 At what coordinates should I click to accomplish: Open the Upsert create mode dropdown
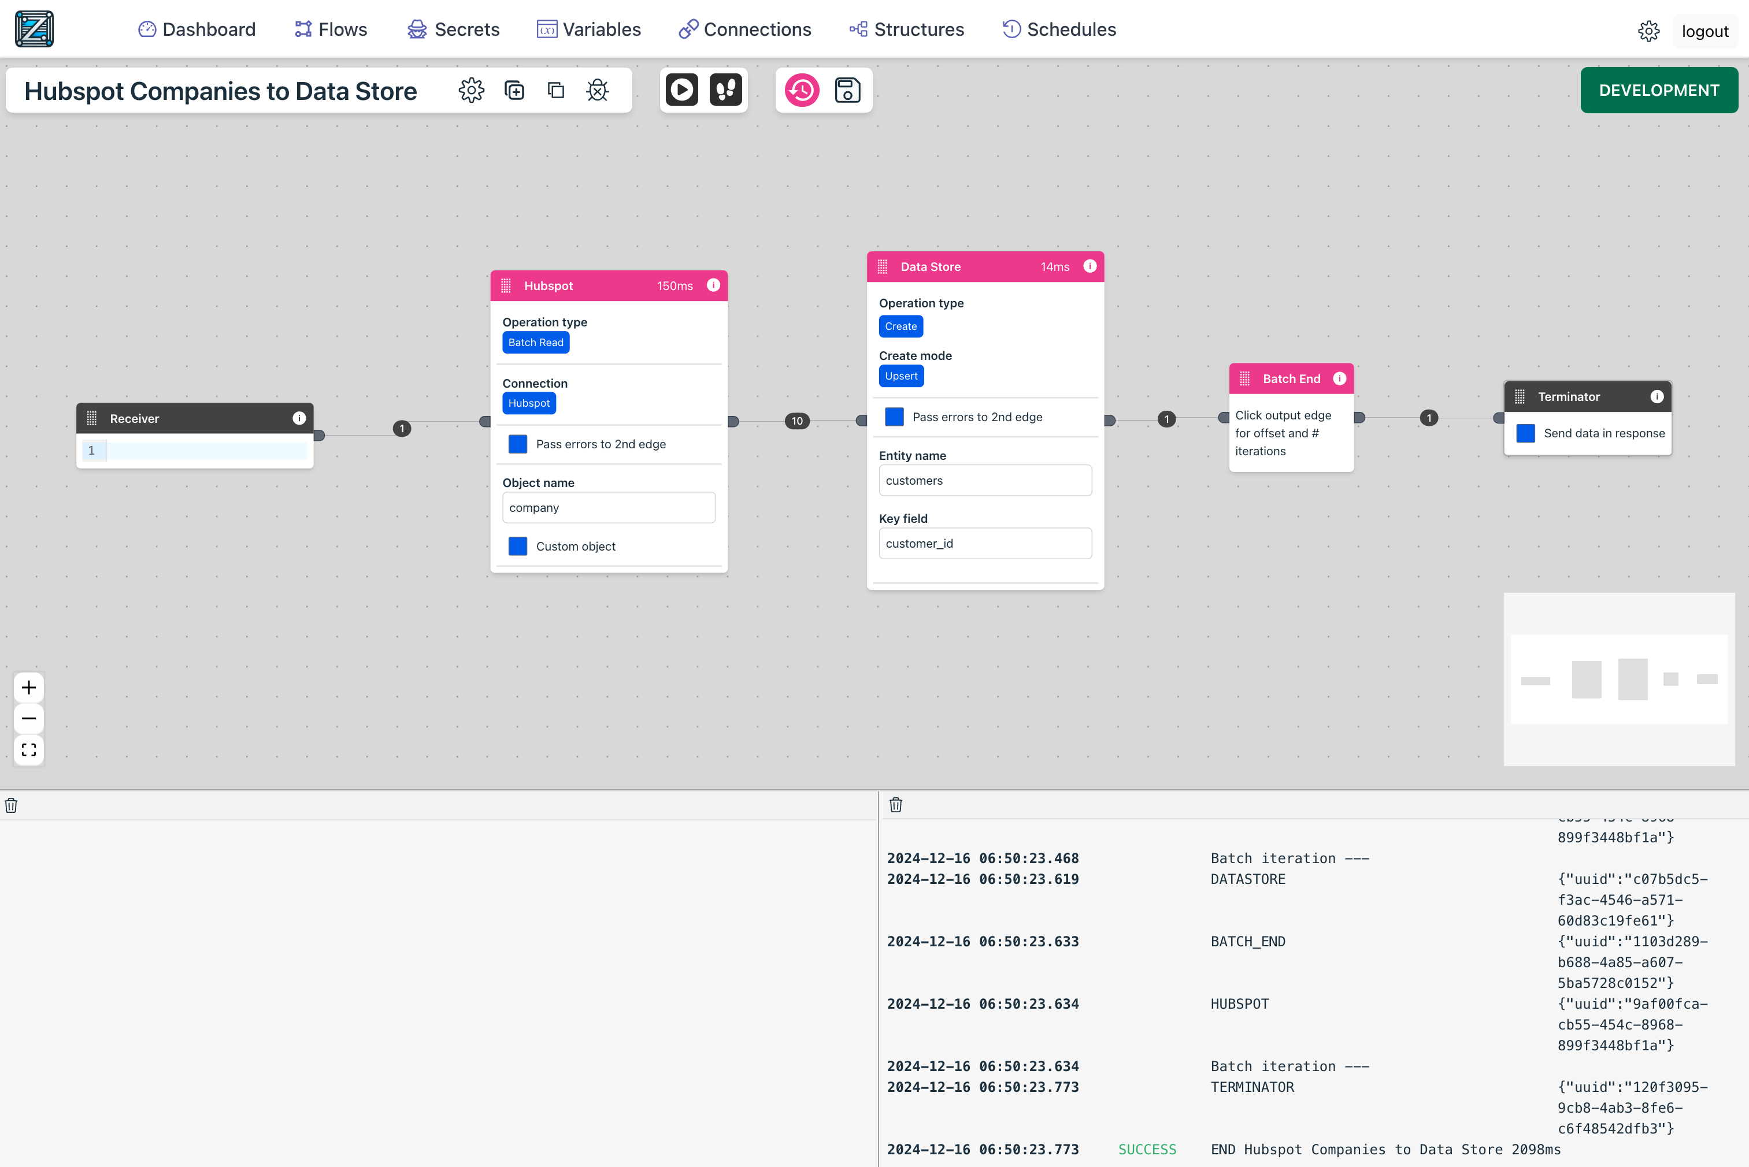901,377
